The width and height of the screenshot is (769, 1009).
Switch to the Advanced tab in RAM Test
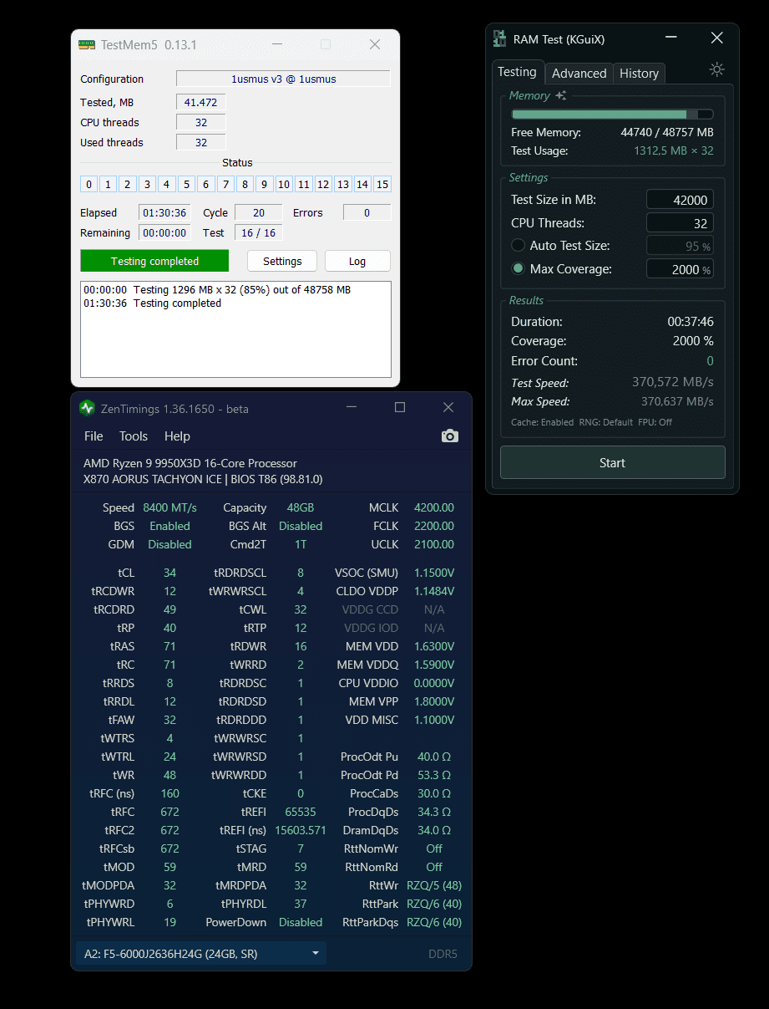click(579, 74)
